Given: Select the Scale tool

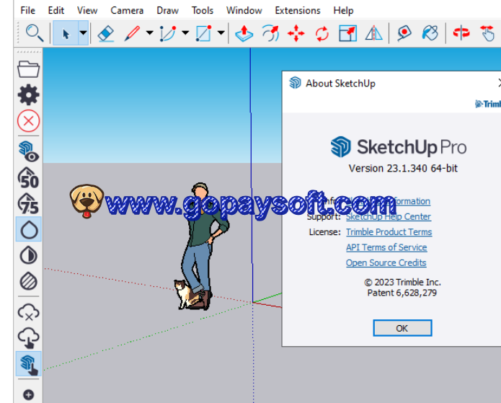Looking at the screenshot, I should pos(347,33).
